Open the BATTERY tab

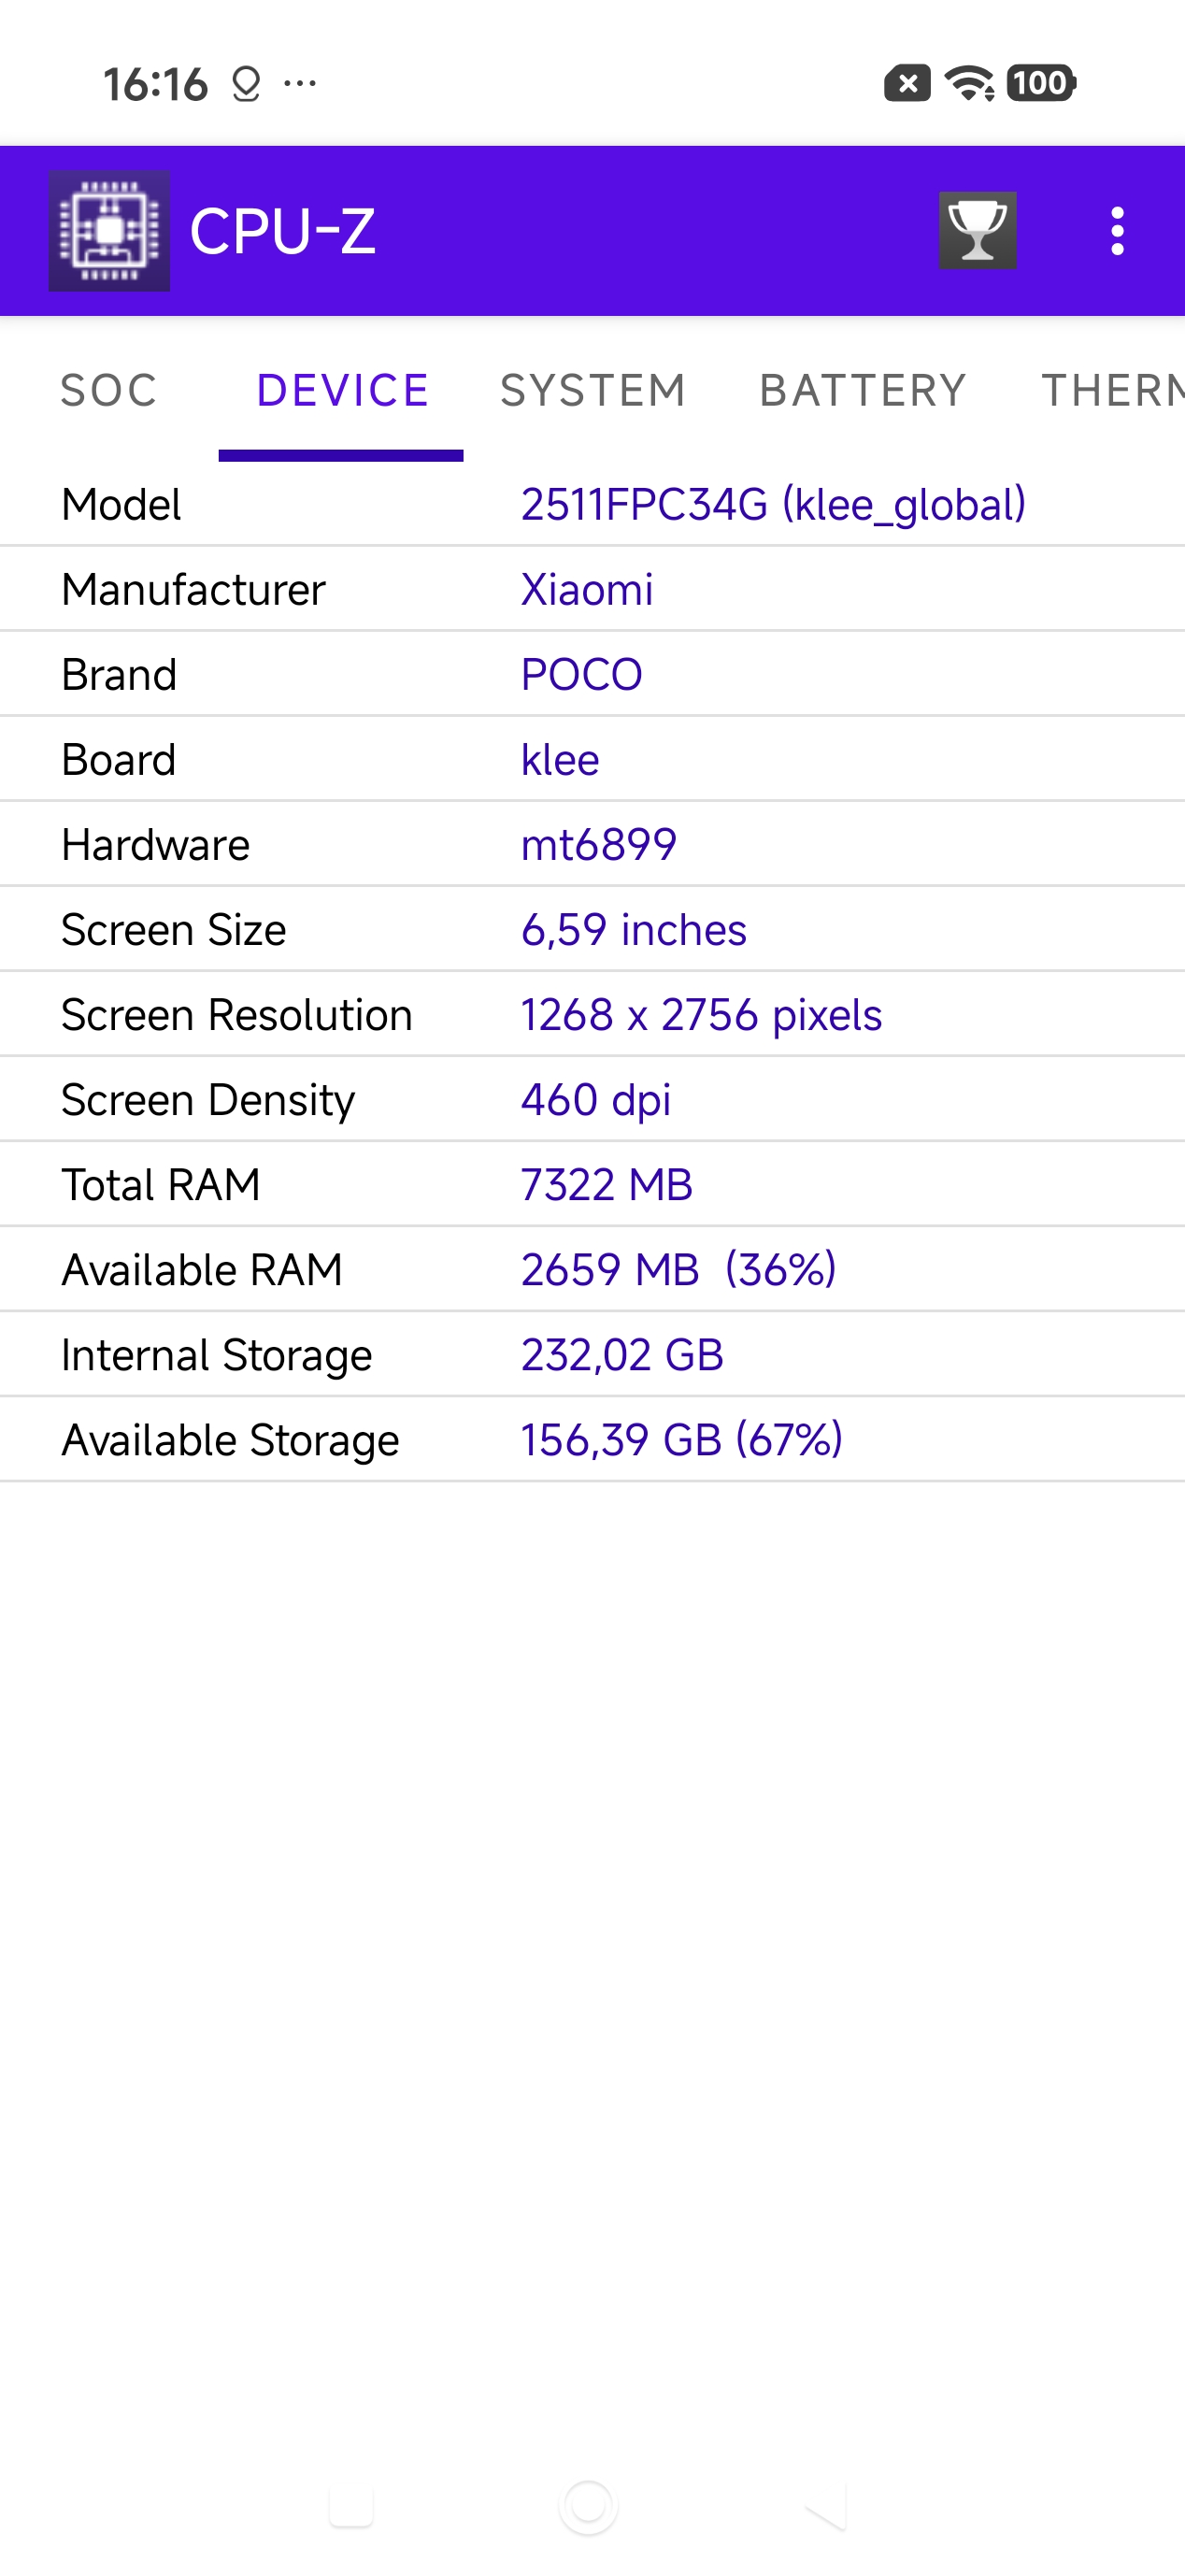tap(863, 390)
